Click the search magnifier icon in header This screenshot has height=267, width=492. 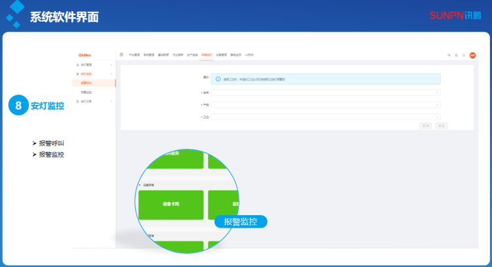[449, 55]
